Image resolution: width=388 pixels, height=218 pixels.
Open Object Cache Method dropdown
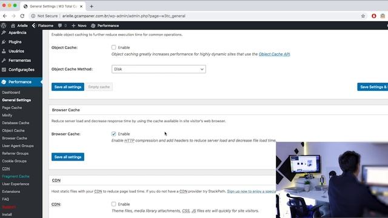coord(159,69)
